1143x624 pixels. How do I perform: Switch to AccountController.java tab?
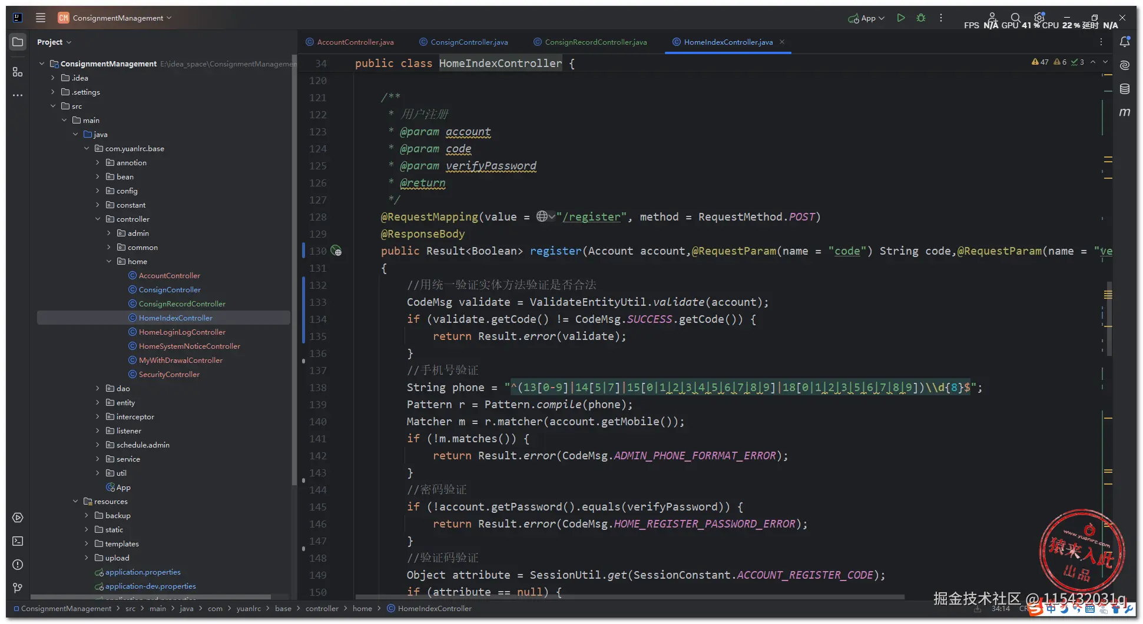pyautogui.click(x=350, y=42)
